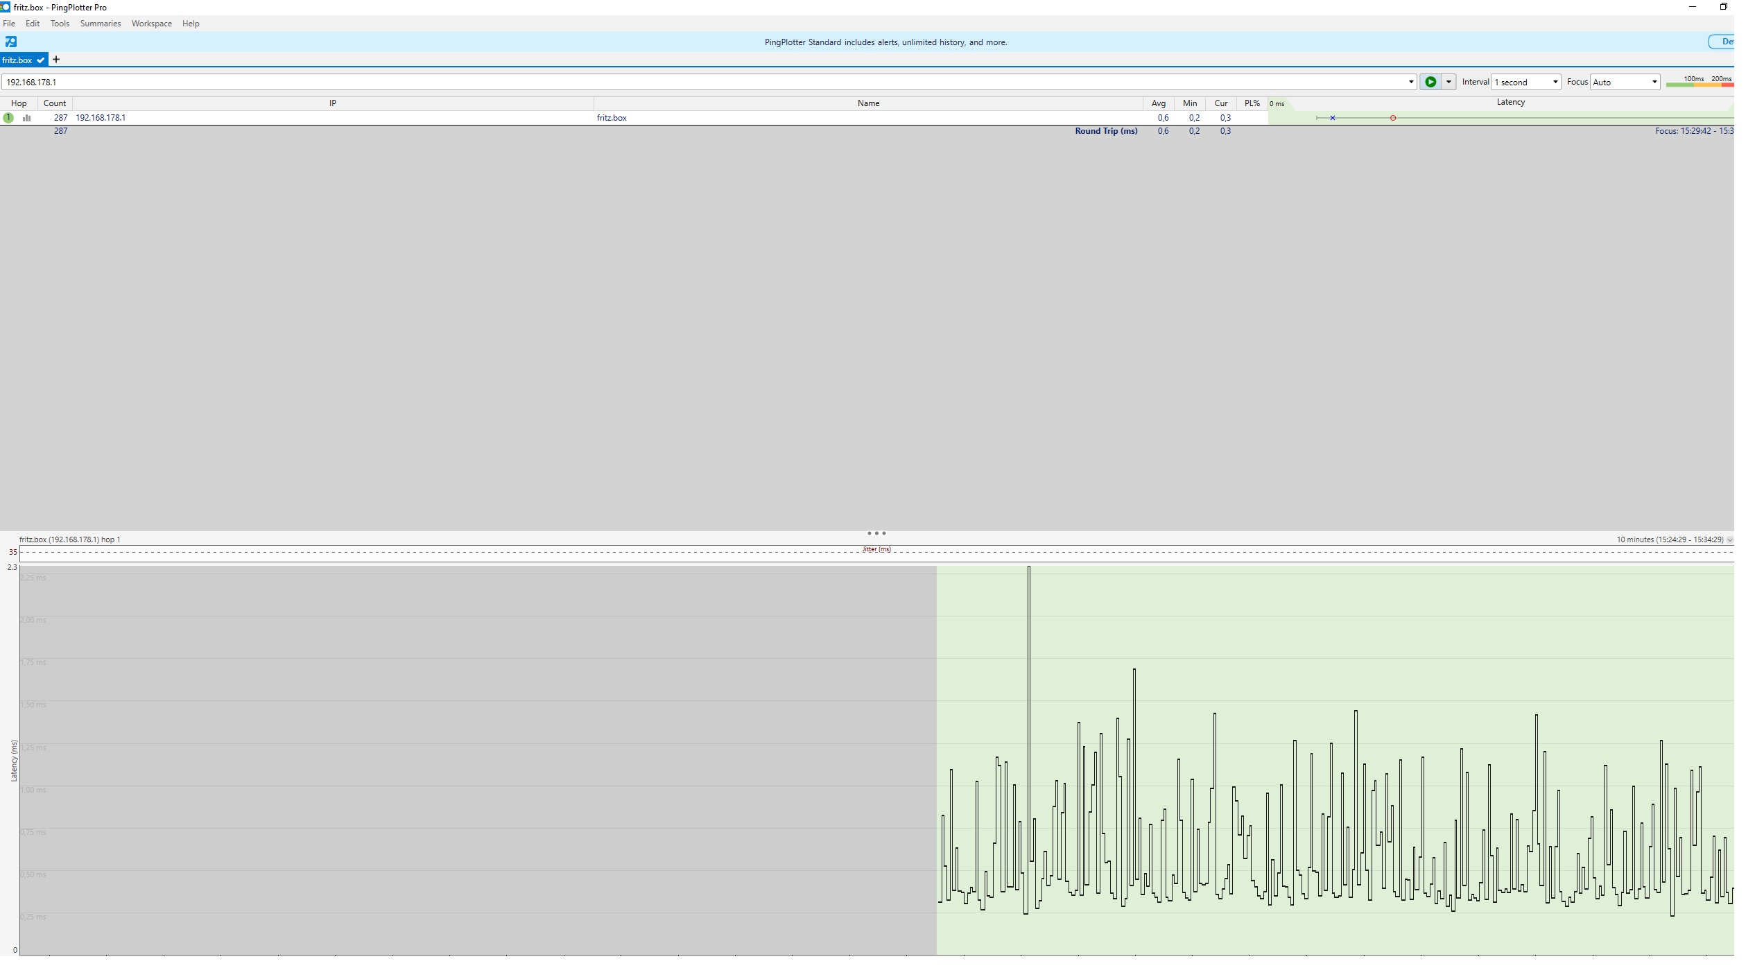Viewport: 1764px width, 968px height.
Task: Switch to the fritz.box tab
Action: click(x=17, y=60)
